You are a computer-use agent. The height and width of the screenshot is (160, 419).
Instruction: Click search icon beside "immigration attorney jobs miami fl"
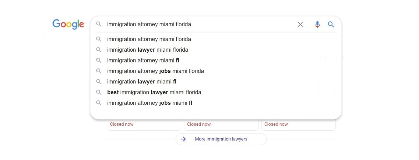click(99, 103)
